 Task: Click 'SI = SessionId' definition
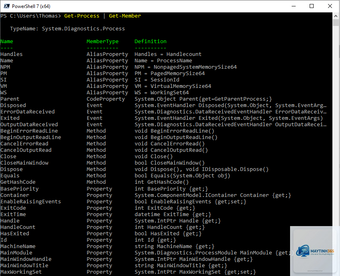click(157, 80)
